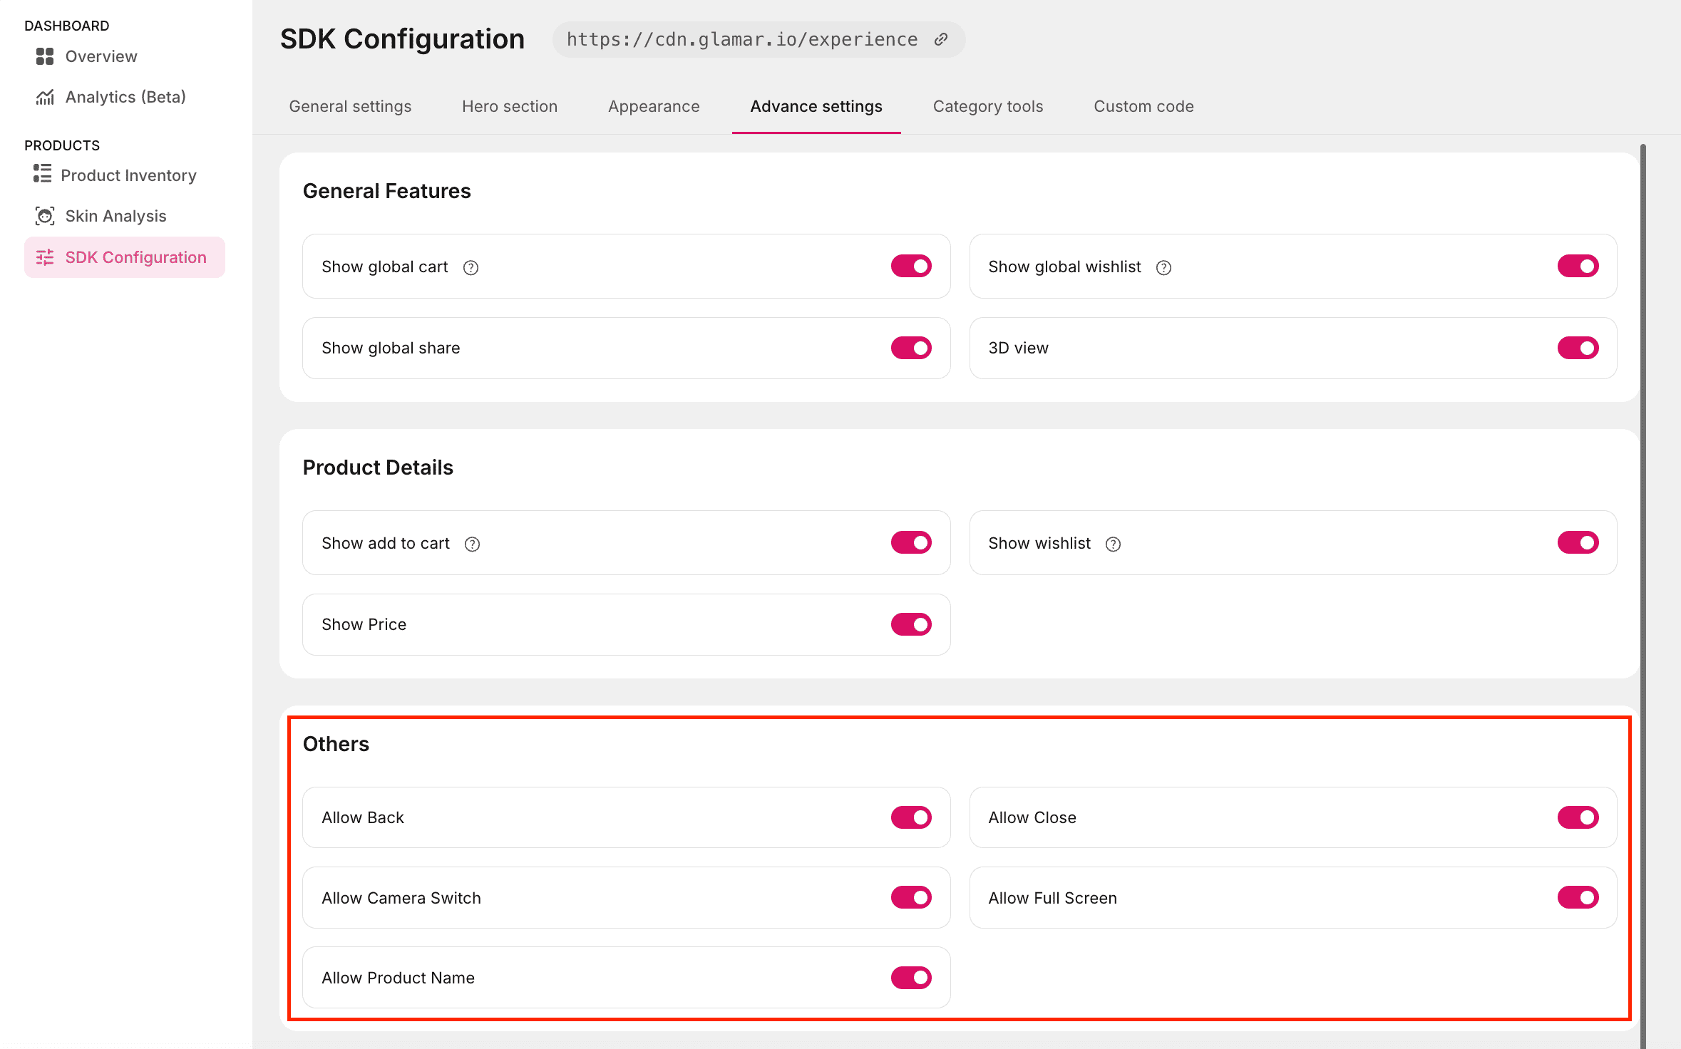Turn off the 3D view switch
1681x1049 pixels.
pyautogui.click(x=1577, y=348)
